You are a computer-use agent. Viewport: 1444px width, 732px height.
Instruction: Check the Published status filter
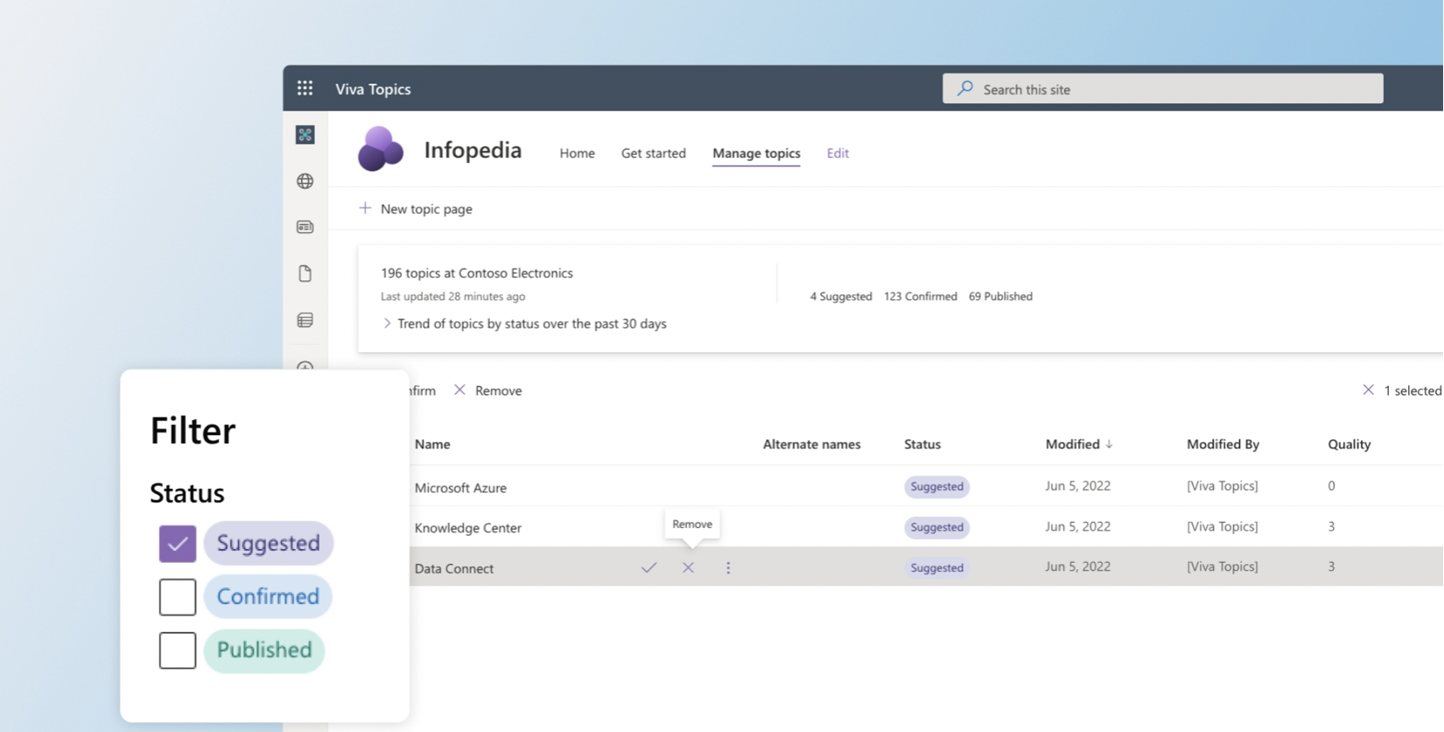(178, 651)
